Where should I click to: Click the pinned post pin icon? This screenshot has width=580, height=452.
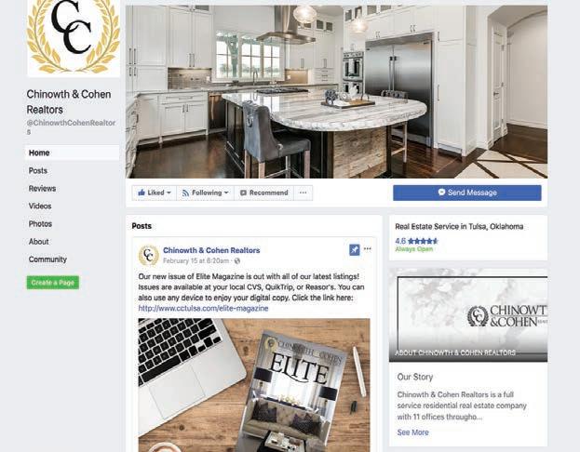[x=354, y=250]
